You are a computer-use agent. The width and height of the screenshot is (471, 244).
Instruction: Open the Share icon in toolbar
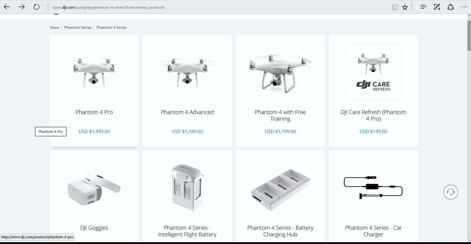pos(451,7)
